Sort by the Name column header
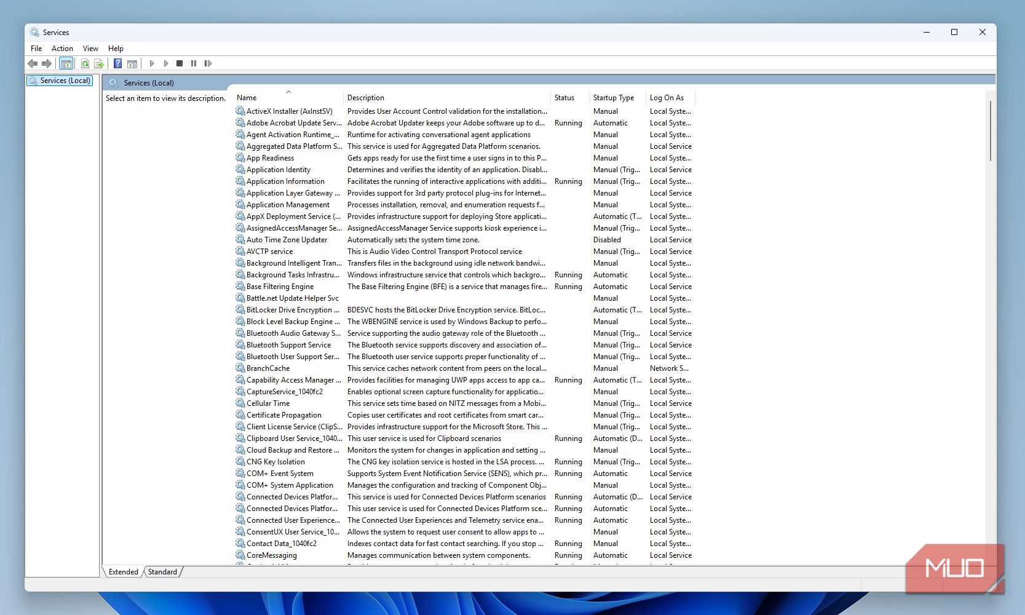This screenshot has width=1025, height=615. pyautogui.click(x=288, y=98)
